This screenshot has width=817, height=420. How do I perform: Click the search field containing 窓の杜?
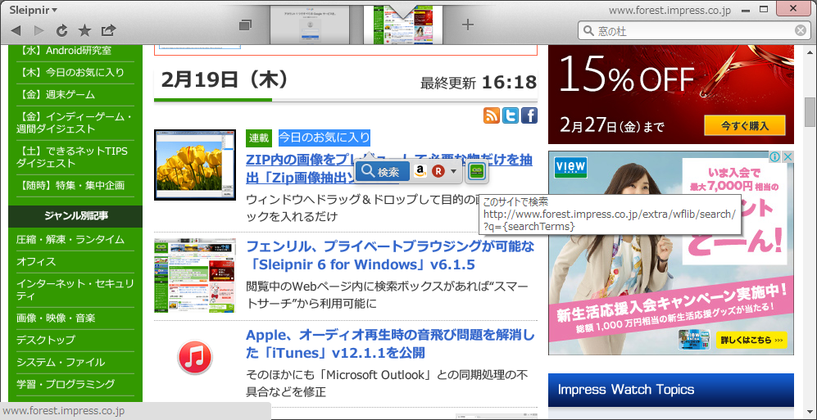(693, 31)
